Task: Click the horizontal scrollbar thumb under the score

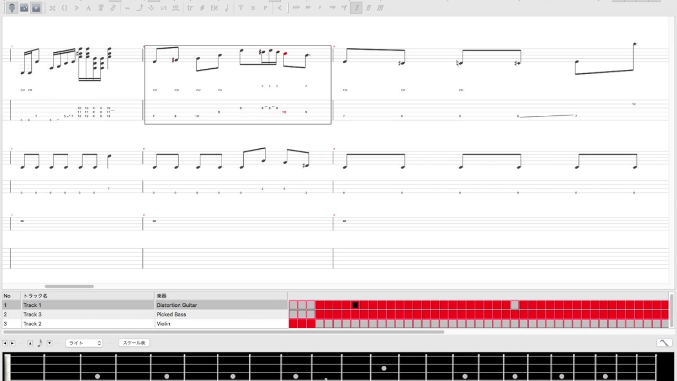Action: tap(69, 286)
